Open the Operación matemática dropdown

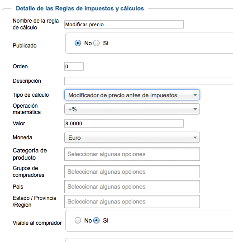[132, 109]
